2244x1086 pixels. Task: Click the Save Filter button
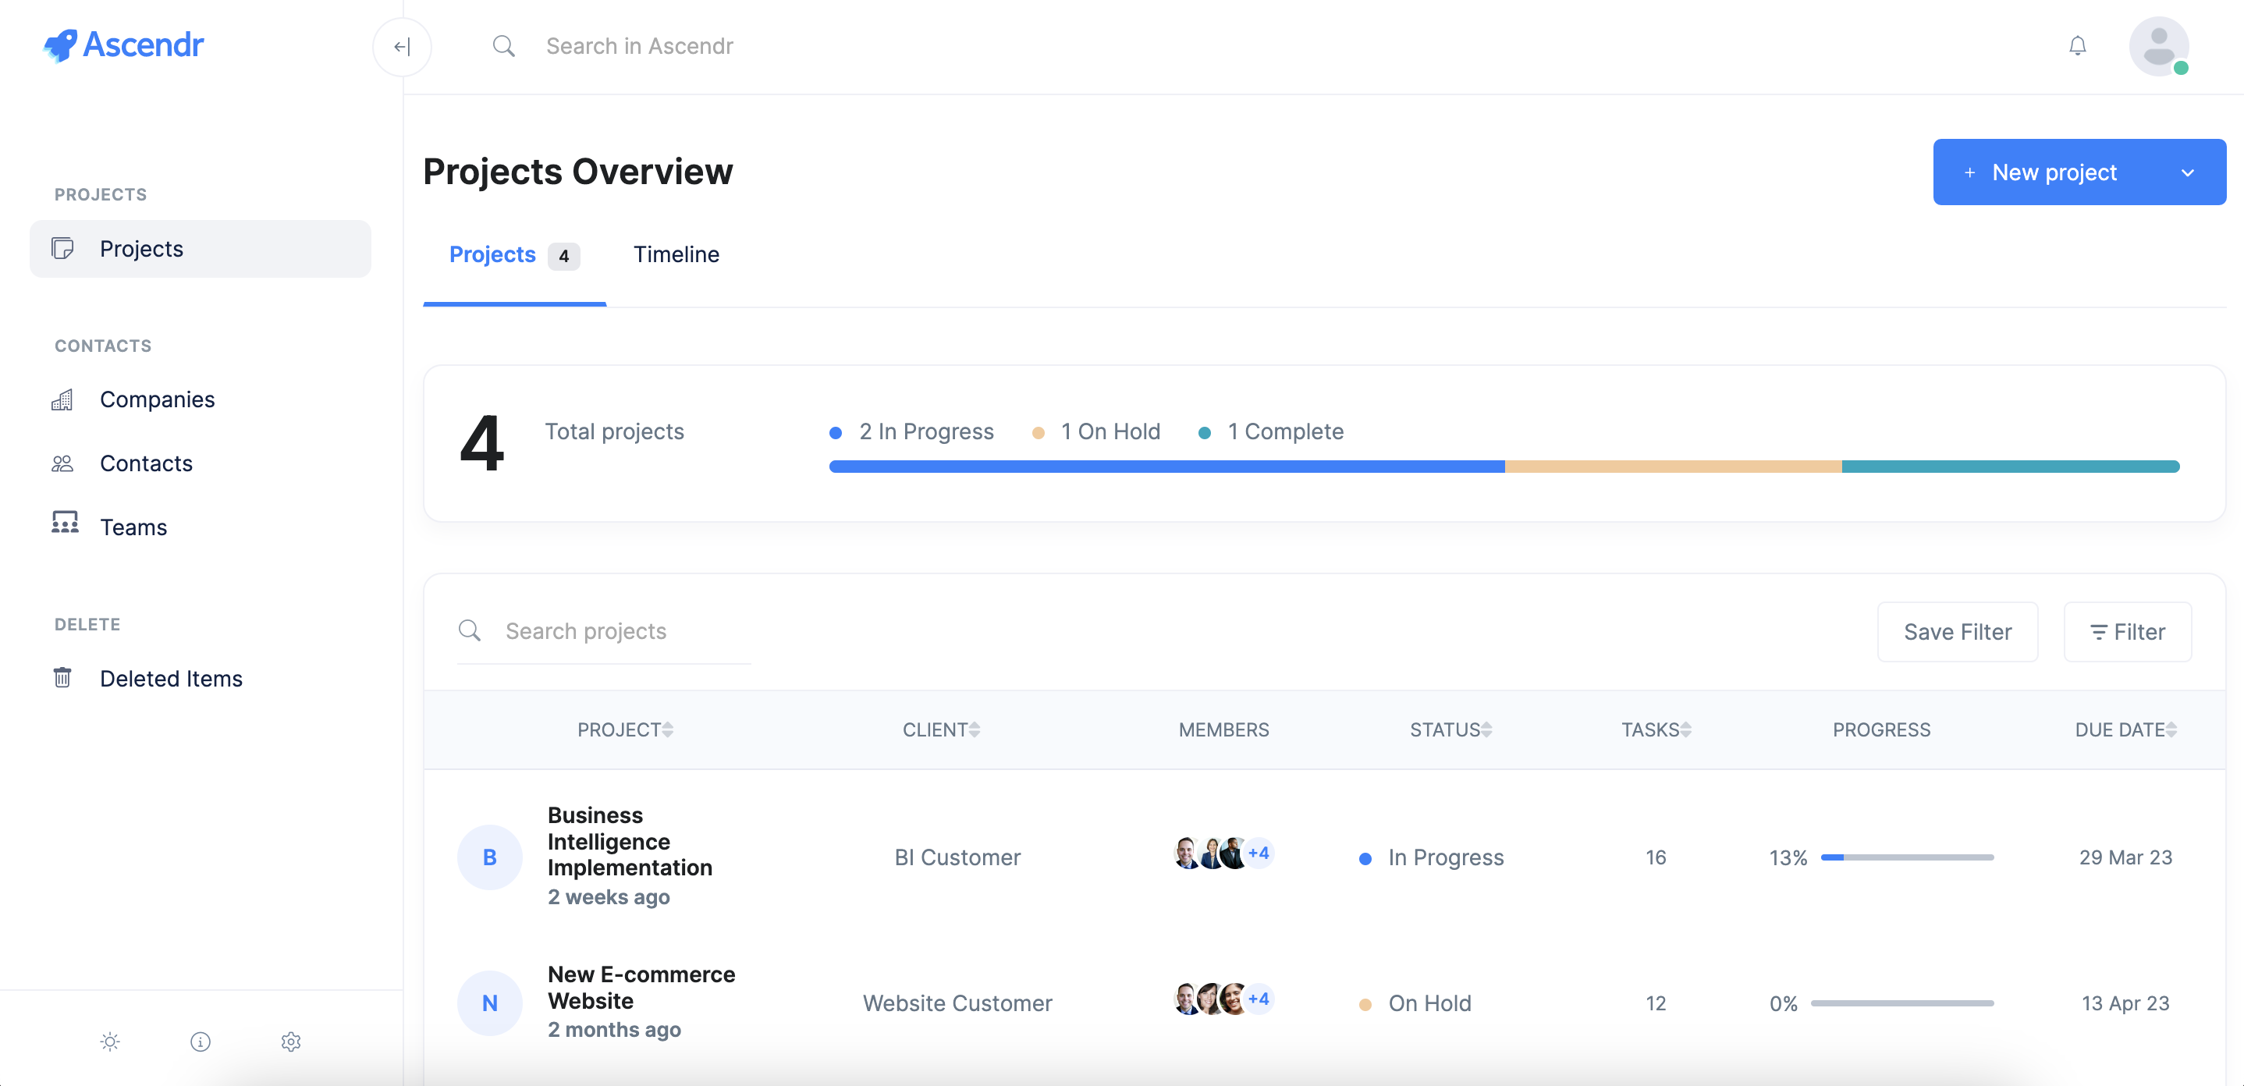[x=1958, y=631]
